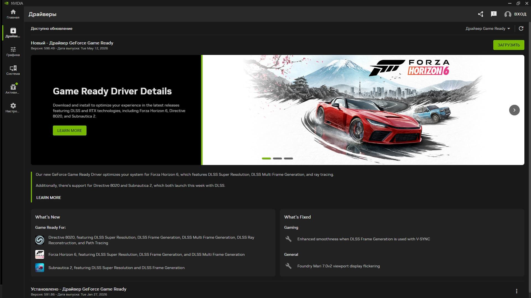
Task: Click the Directive 8020 game icon
Action: tap(40, 240)
